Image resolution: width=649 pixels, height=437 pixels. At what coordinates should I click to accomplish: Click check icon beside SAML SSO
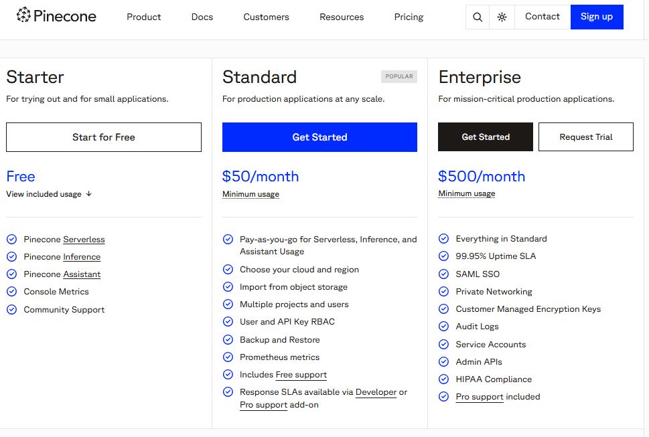[x=443, y=274]
